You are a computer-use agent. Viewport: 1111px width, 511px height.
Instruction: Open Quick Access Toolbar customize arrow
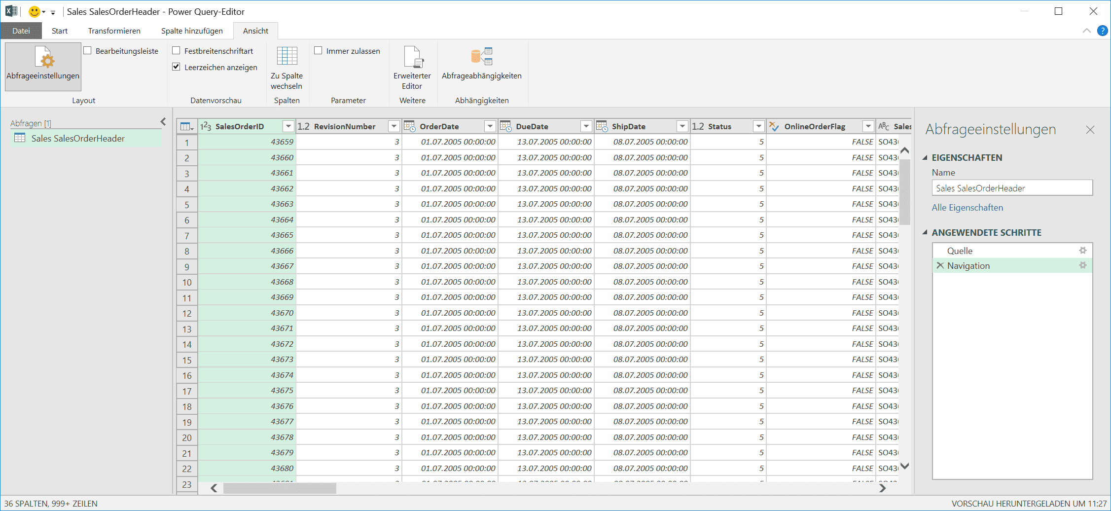[53, 12]
